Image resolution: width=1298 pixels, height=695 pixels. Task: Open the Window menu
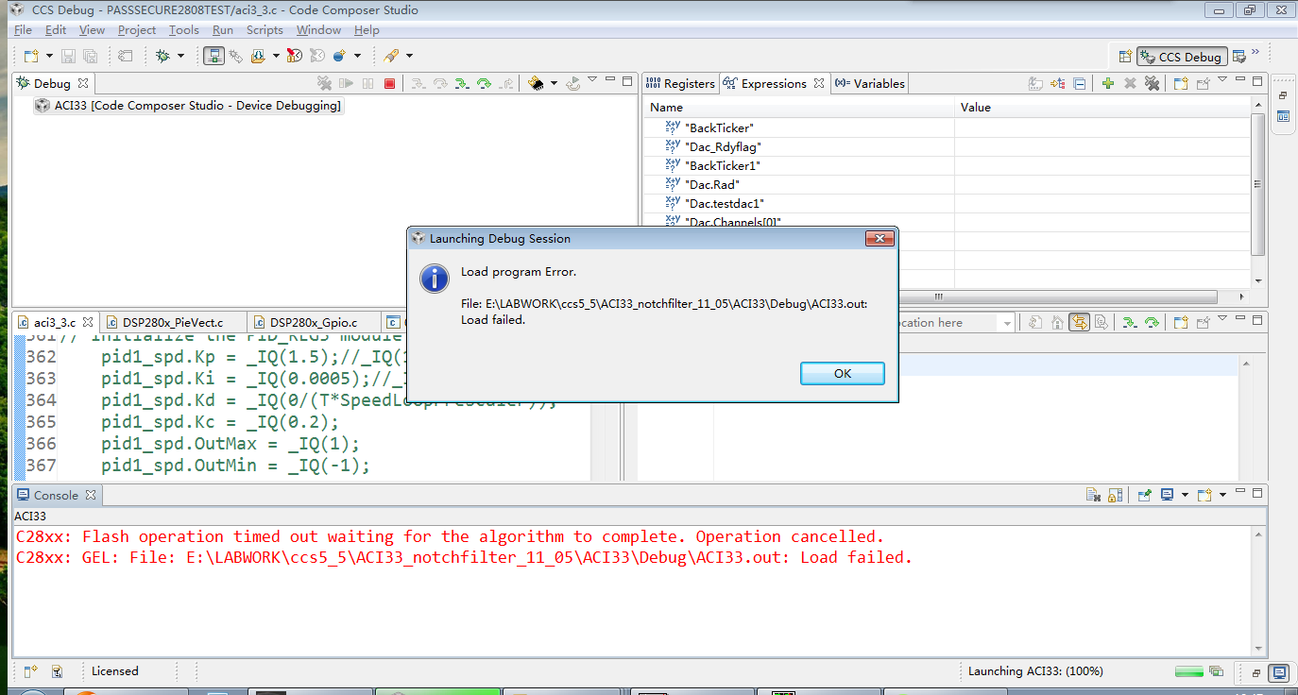coord(318,30)
